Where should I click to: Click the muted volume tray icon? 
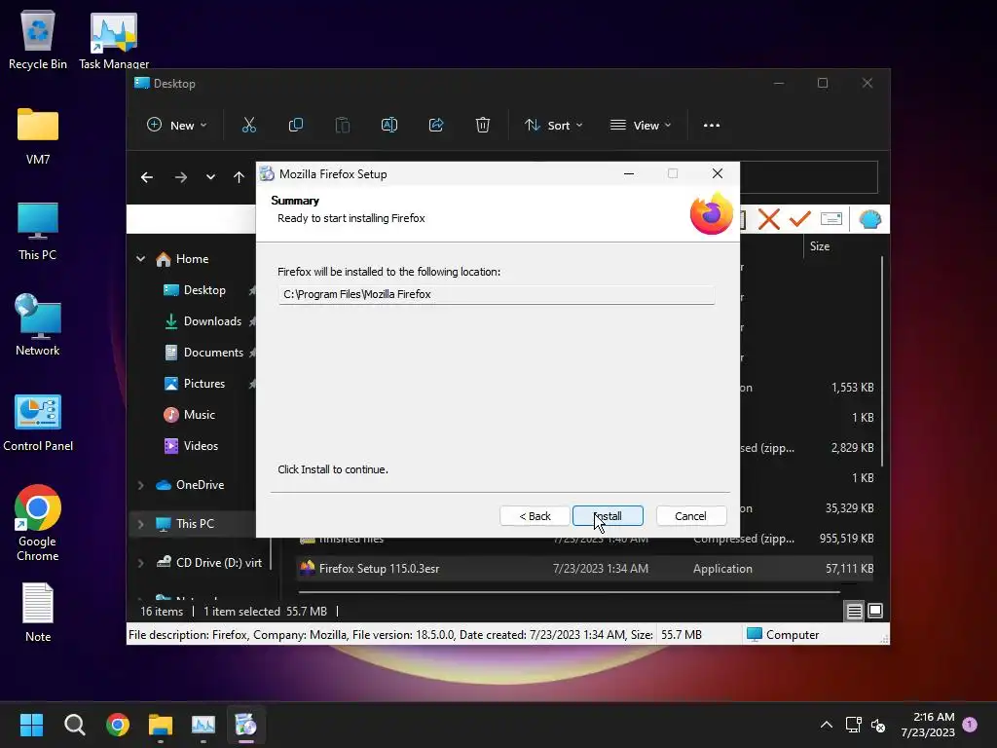878,725
